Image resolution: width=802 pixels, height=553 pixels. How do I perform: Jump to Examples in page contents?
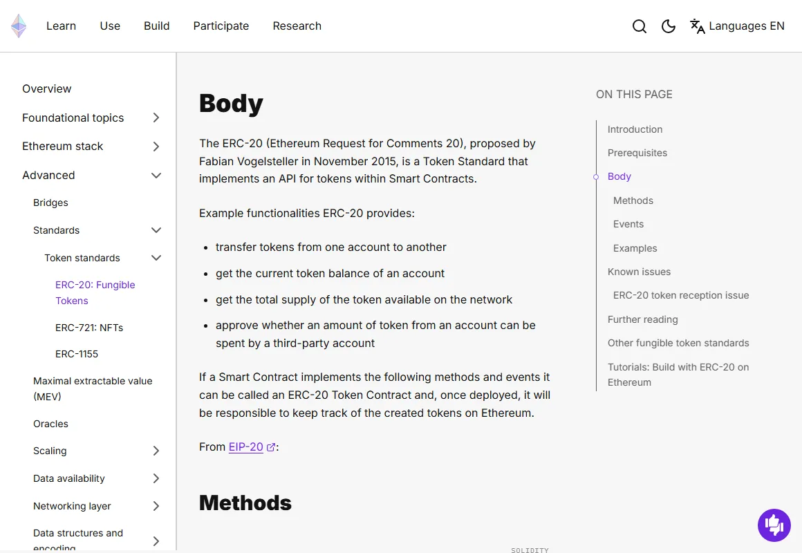[x=635, y=248]
